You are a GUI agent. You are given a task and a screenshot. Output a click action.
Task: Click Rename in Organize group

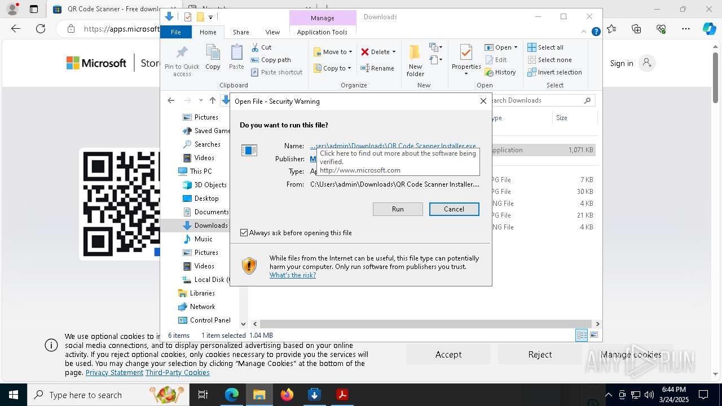[377, 68]
